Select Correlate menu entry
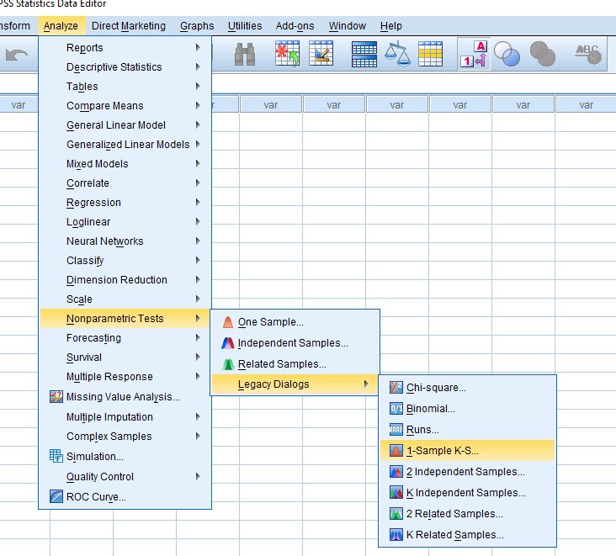The width and height of the screenshot is (616, 556). click(x=125, y=183)
